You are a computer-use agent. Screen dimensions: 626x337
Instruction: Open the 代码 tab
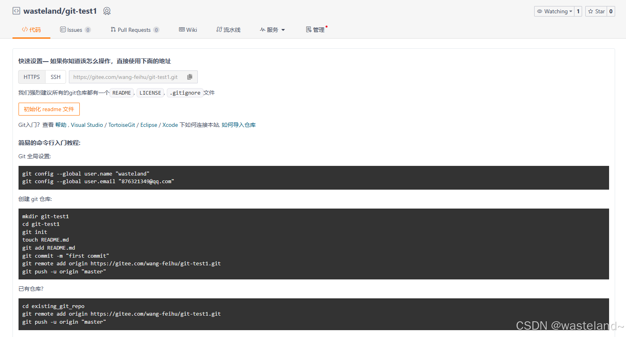[31, 30]
